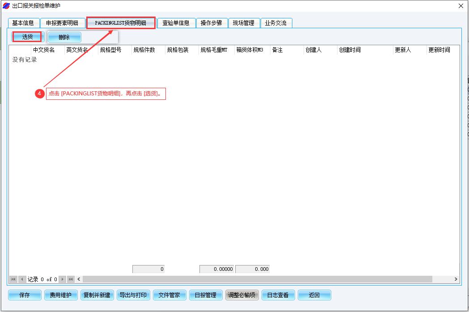Select PACKINGLIST货物明细 tab
This screenshot has height=312, width=469.
point(121,23)
